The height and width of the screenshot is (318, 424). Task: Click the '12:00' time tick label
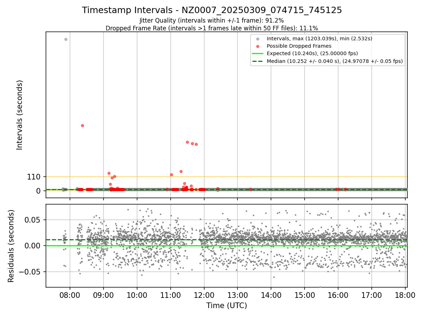coord(204,295)
